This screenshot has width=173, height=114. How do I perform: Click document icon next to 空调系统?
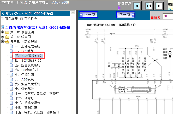tap(11, 75)
